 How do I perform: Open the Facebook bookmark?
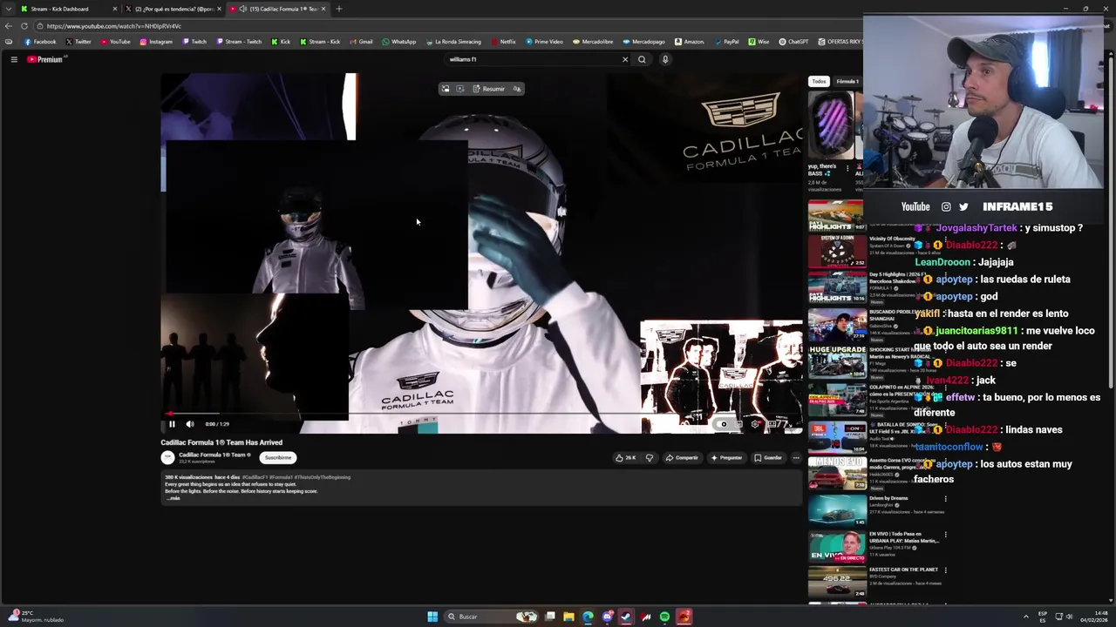coord(40,42)
